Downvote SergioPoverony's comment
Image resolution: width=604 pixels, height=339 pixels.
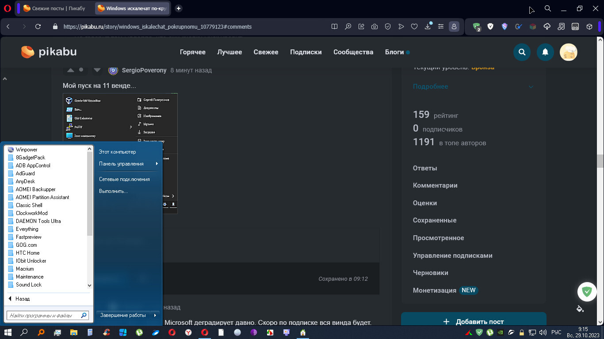(x=97, y=70)
